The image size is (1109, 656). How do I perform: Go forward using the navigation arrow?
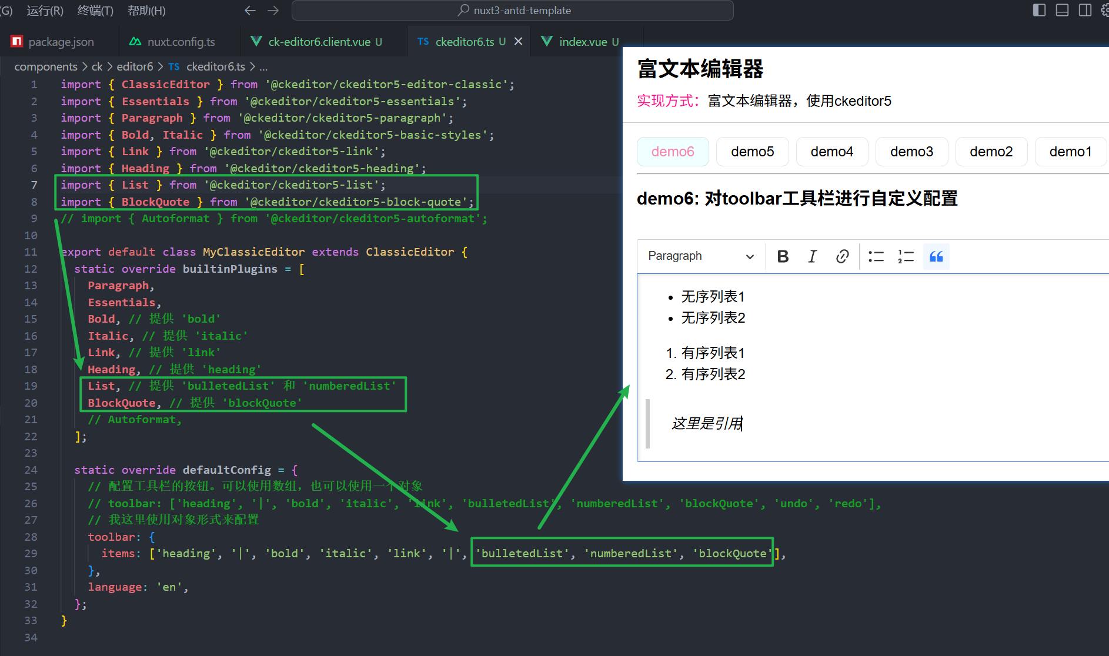pos(273,11)
